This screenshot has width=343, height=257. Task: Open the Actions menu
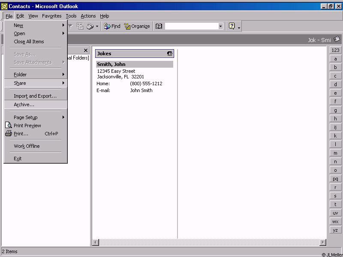(88, 16)
